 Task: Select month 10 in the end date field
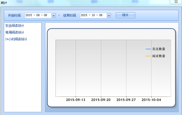click(x=93, y=15)
